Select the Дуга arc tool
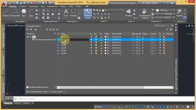 pyautogui.click(x=31, y=13)
